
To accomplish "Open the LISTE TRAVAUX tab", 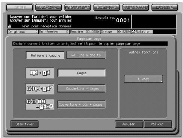I will [x=136, y=7].
